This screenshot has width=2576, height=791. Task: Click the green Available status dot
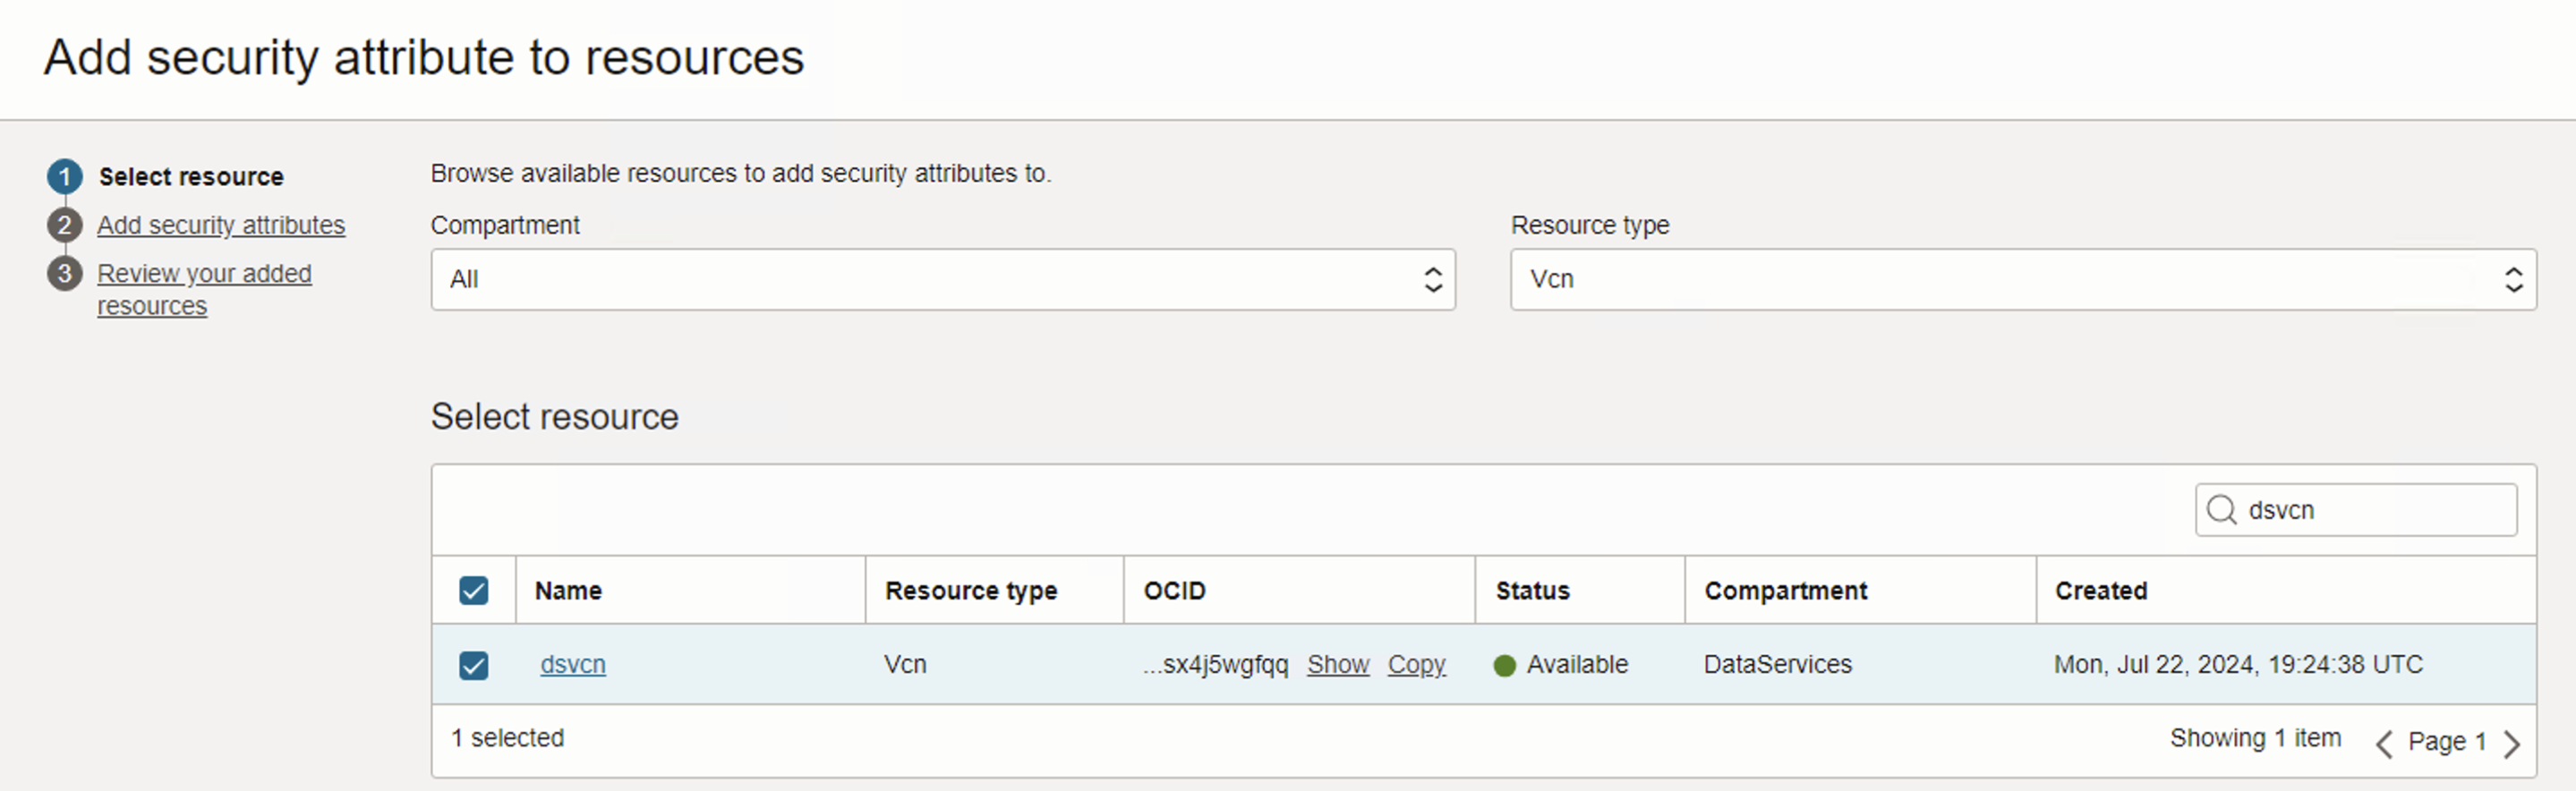1504,666
